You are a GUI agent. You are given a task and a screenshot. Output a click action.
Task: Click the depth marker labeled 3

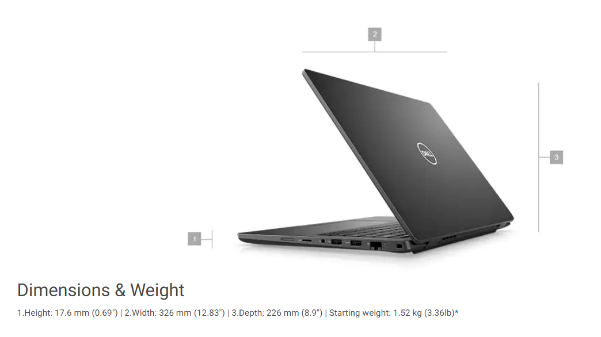[556, 157]
